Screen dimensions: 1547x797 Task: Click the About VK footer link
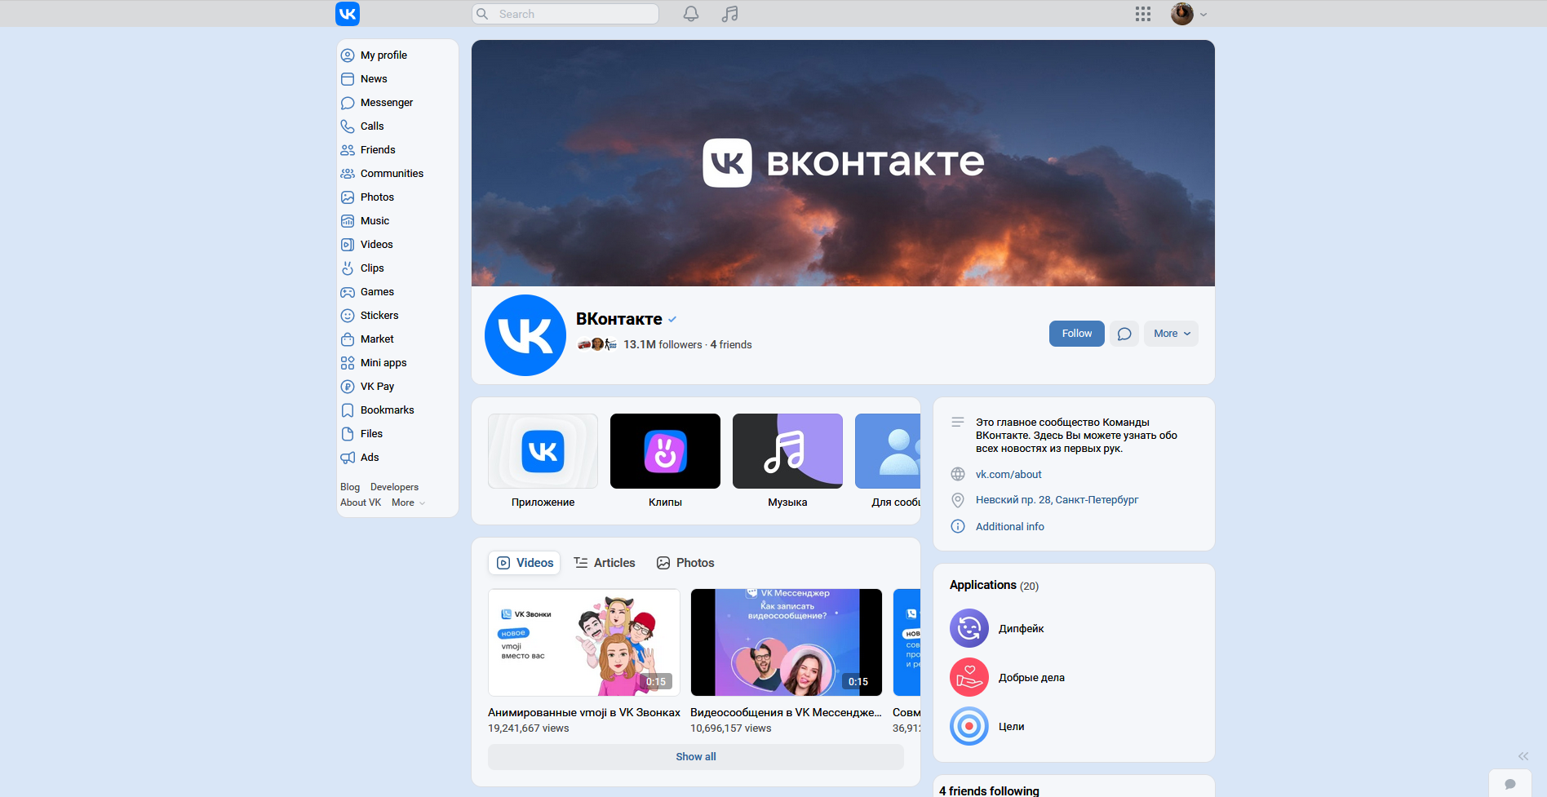click(x=361, y=503)
